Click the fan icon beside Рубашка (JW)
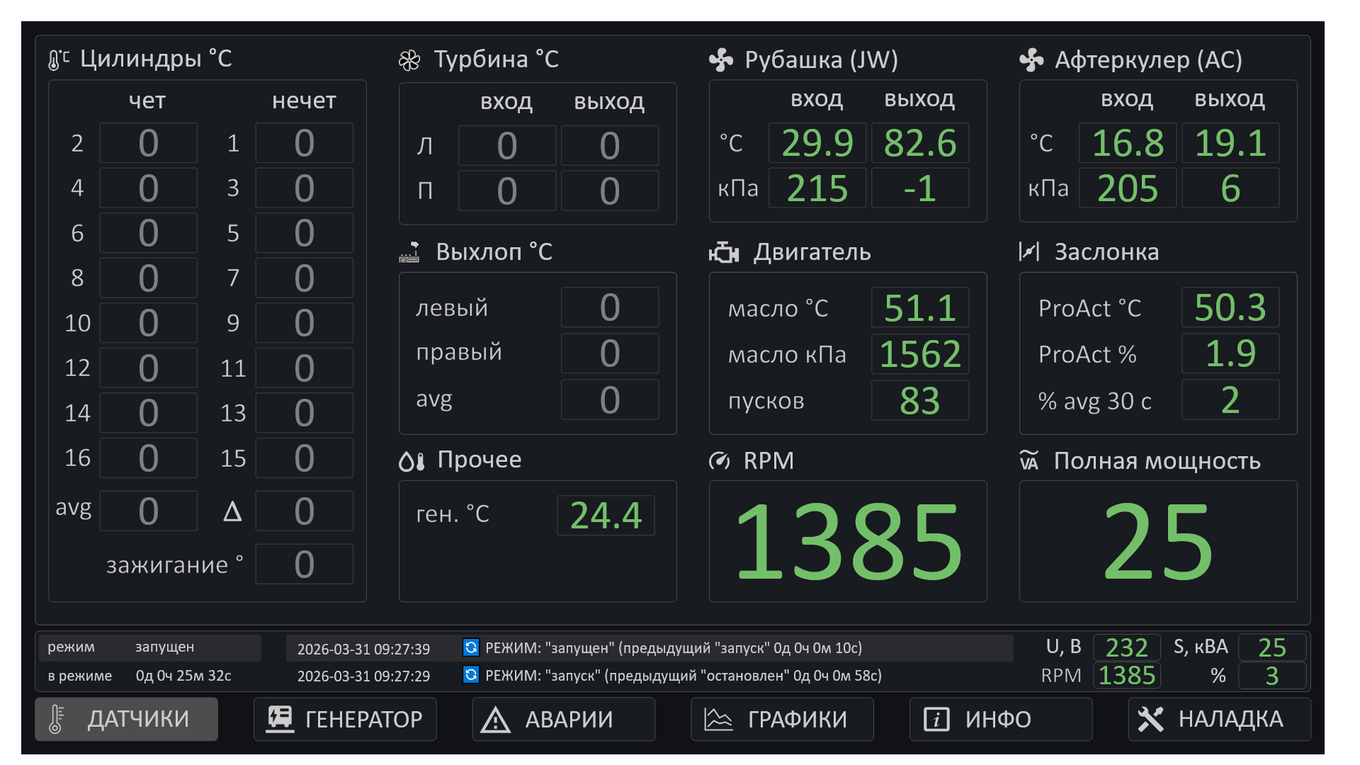1360x765 pixels. (x=721, y=60)
